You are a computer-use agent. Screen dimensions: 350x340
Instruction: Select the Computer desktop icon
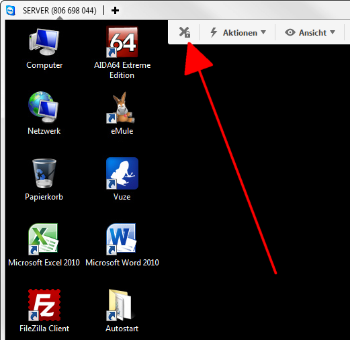[44, 42]
